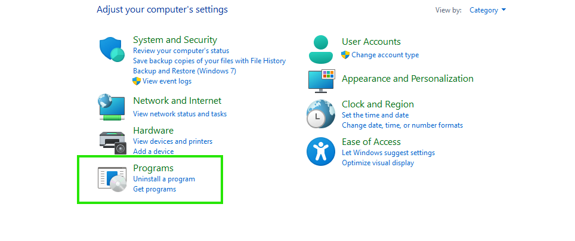Open the System and Security shield icon
Image resolution: width=575 pixels, height=241 pixels.
click(112, 50)
